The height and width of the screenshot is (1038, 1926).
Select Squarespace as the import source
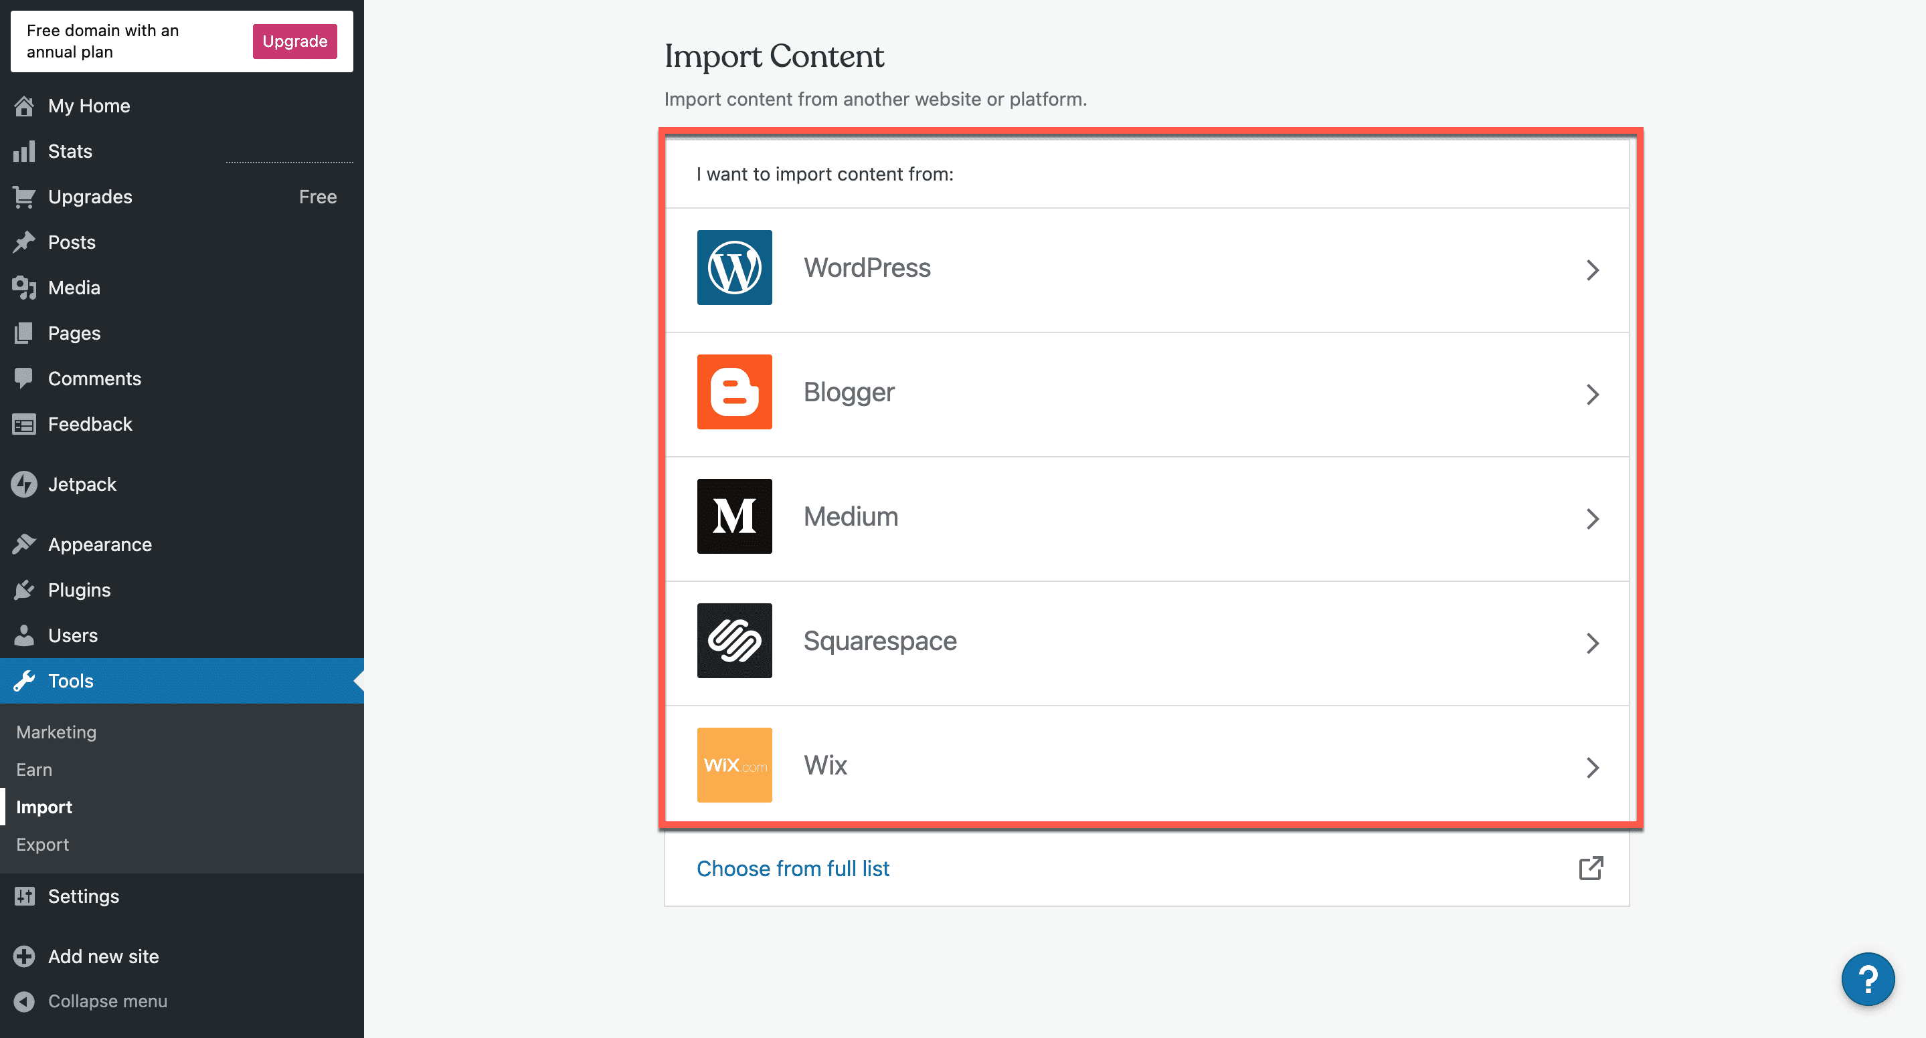pyautogui.click(x=879, y=641)
